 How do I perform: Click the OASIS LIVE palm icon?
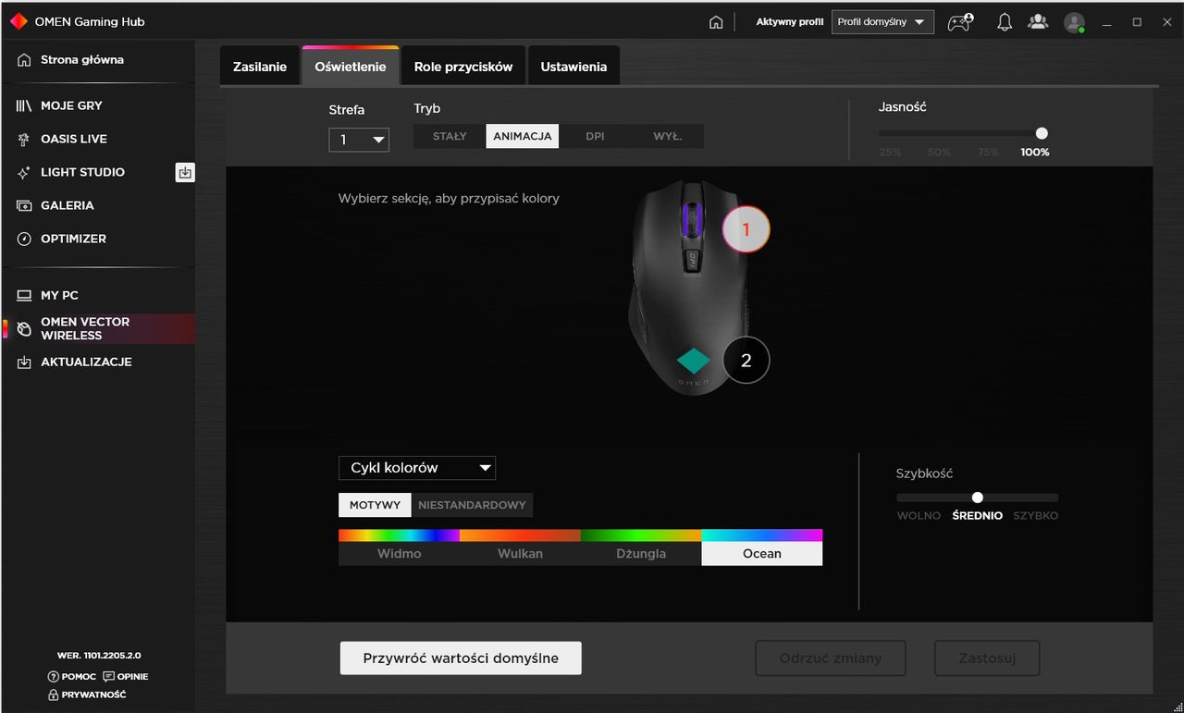click(x=24, y=140)
